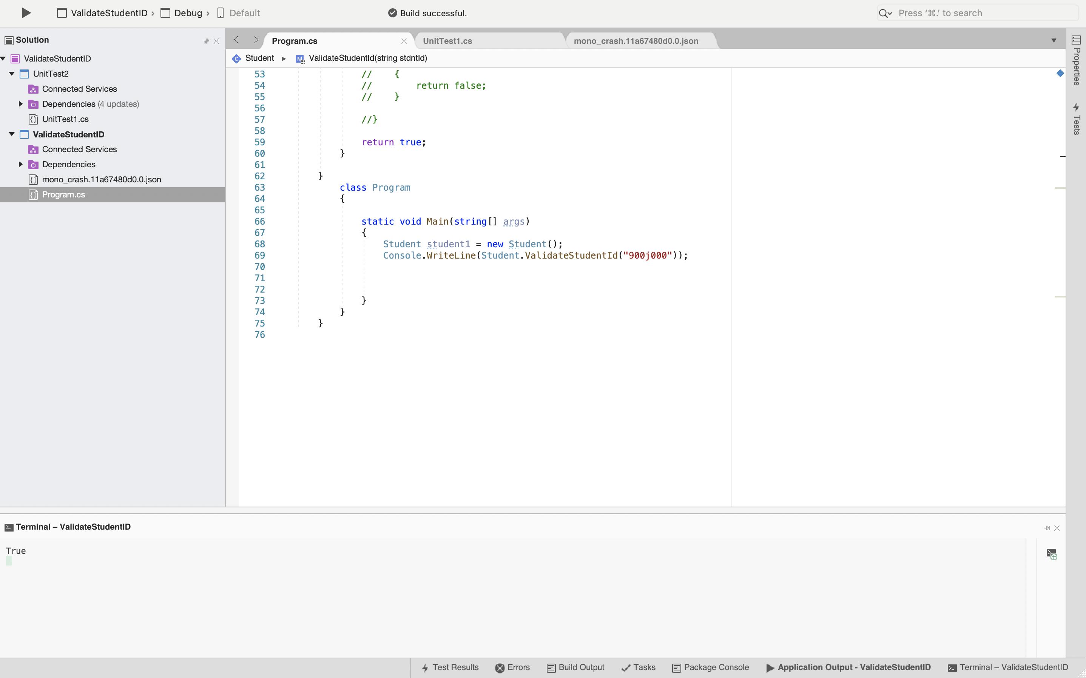
Task: Select mono_crash.11a67480d0.0.json file in tree
Action: tap(102, 179)
